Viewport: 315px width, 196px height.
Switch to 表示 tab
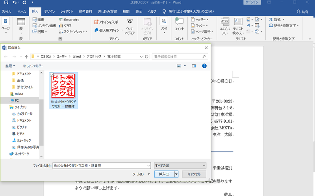click(x=139, y=11)
